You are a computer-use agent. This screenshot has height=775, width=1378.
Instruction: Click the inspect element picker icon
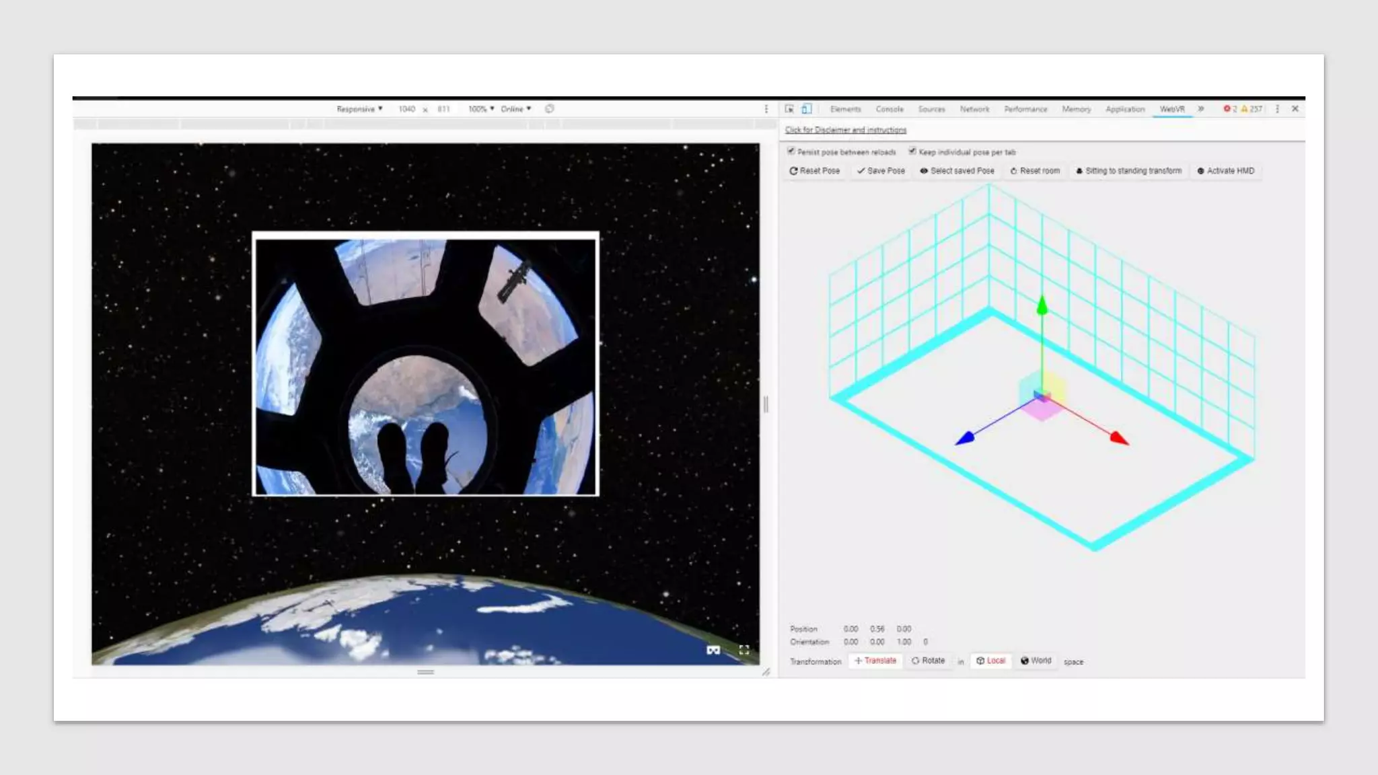tap(789, 109)
